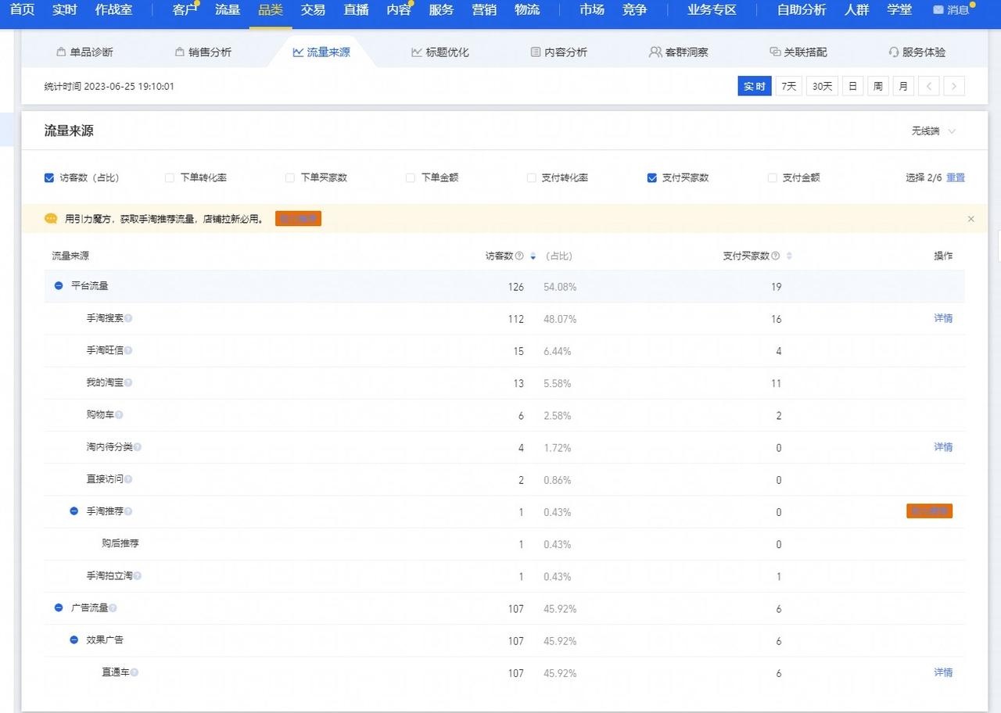
Task: Click help icon next to 广告流量
Action: [x=113, y=607]
